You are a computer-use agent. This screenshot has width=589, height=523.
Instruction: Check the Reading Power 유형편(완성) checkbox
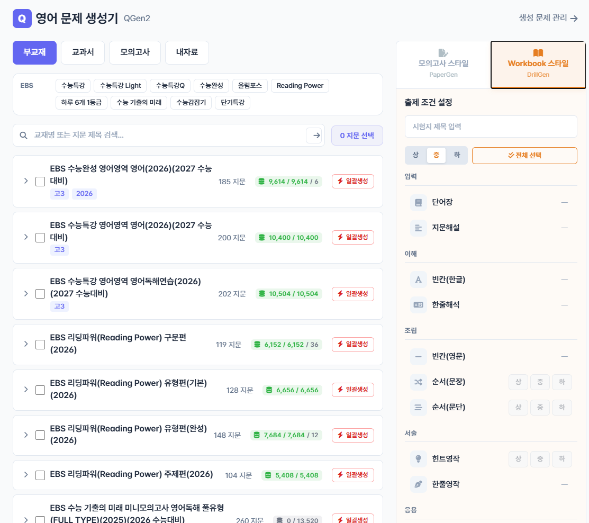coord(40,435)
